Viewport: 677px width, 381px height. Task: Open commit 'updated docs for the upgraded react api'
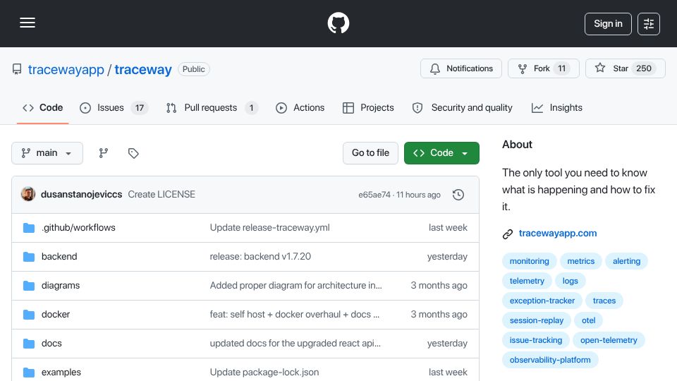pos(295,344)
